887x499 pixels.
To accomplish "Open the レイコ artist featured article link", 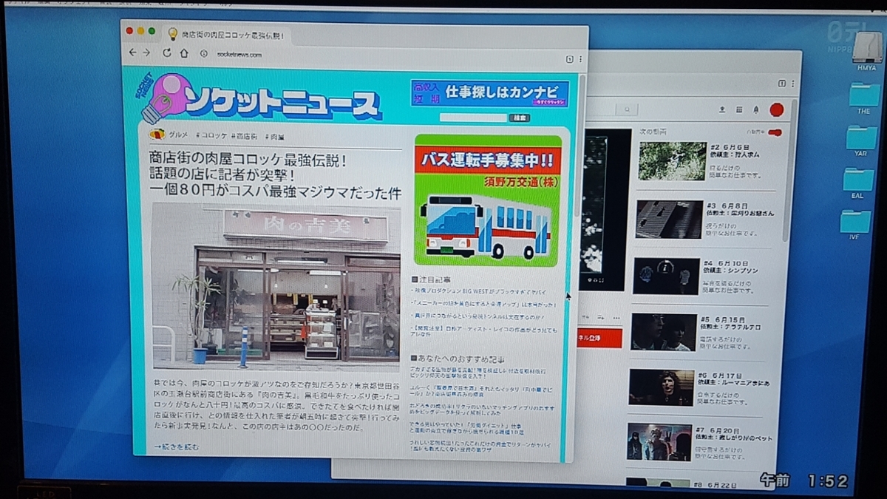I will [x=484, y=330].
